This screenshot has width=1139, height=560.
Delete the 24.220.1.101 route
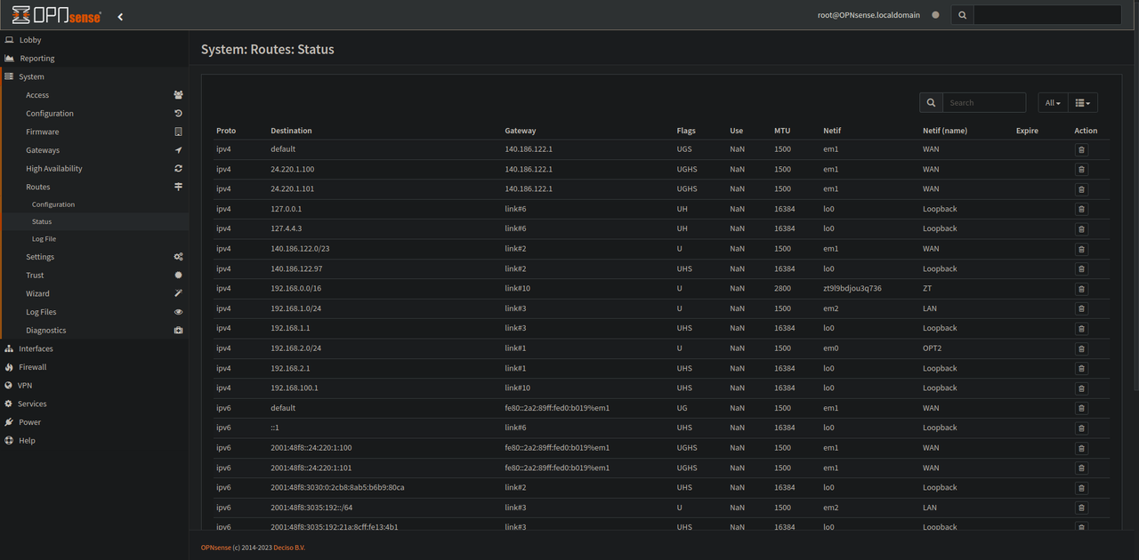point(1081,189)
